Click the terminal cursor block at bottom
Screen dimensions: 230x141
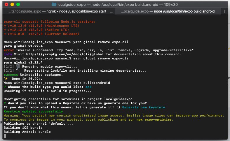pyautogui.click(x=5, y=136)
